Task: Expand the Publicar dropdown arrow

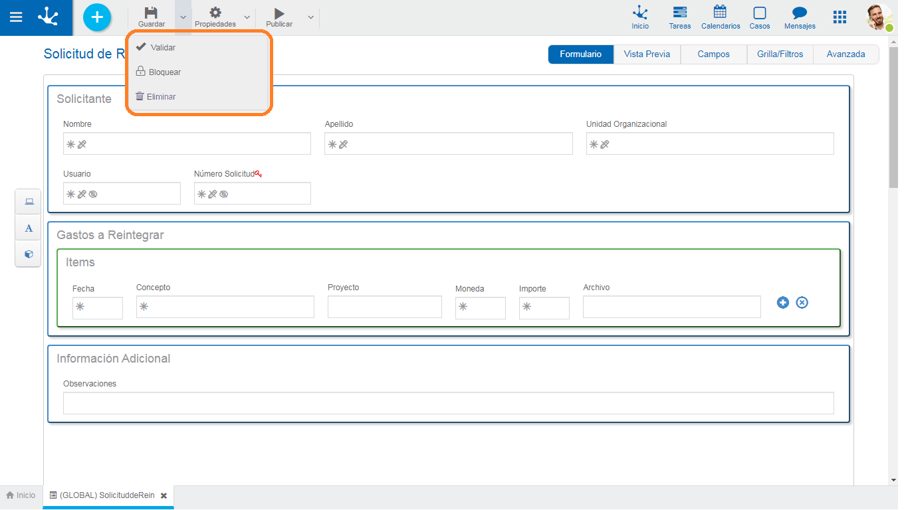Action: pos(310,17)
